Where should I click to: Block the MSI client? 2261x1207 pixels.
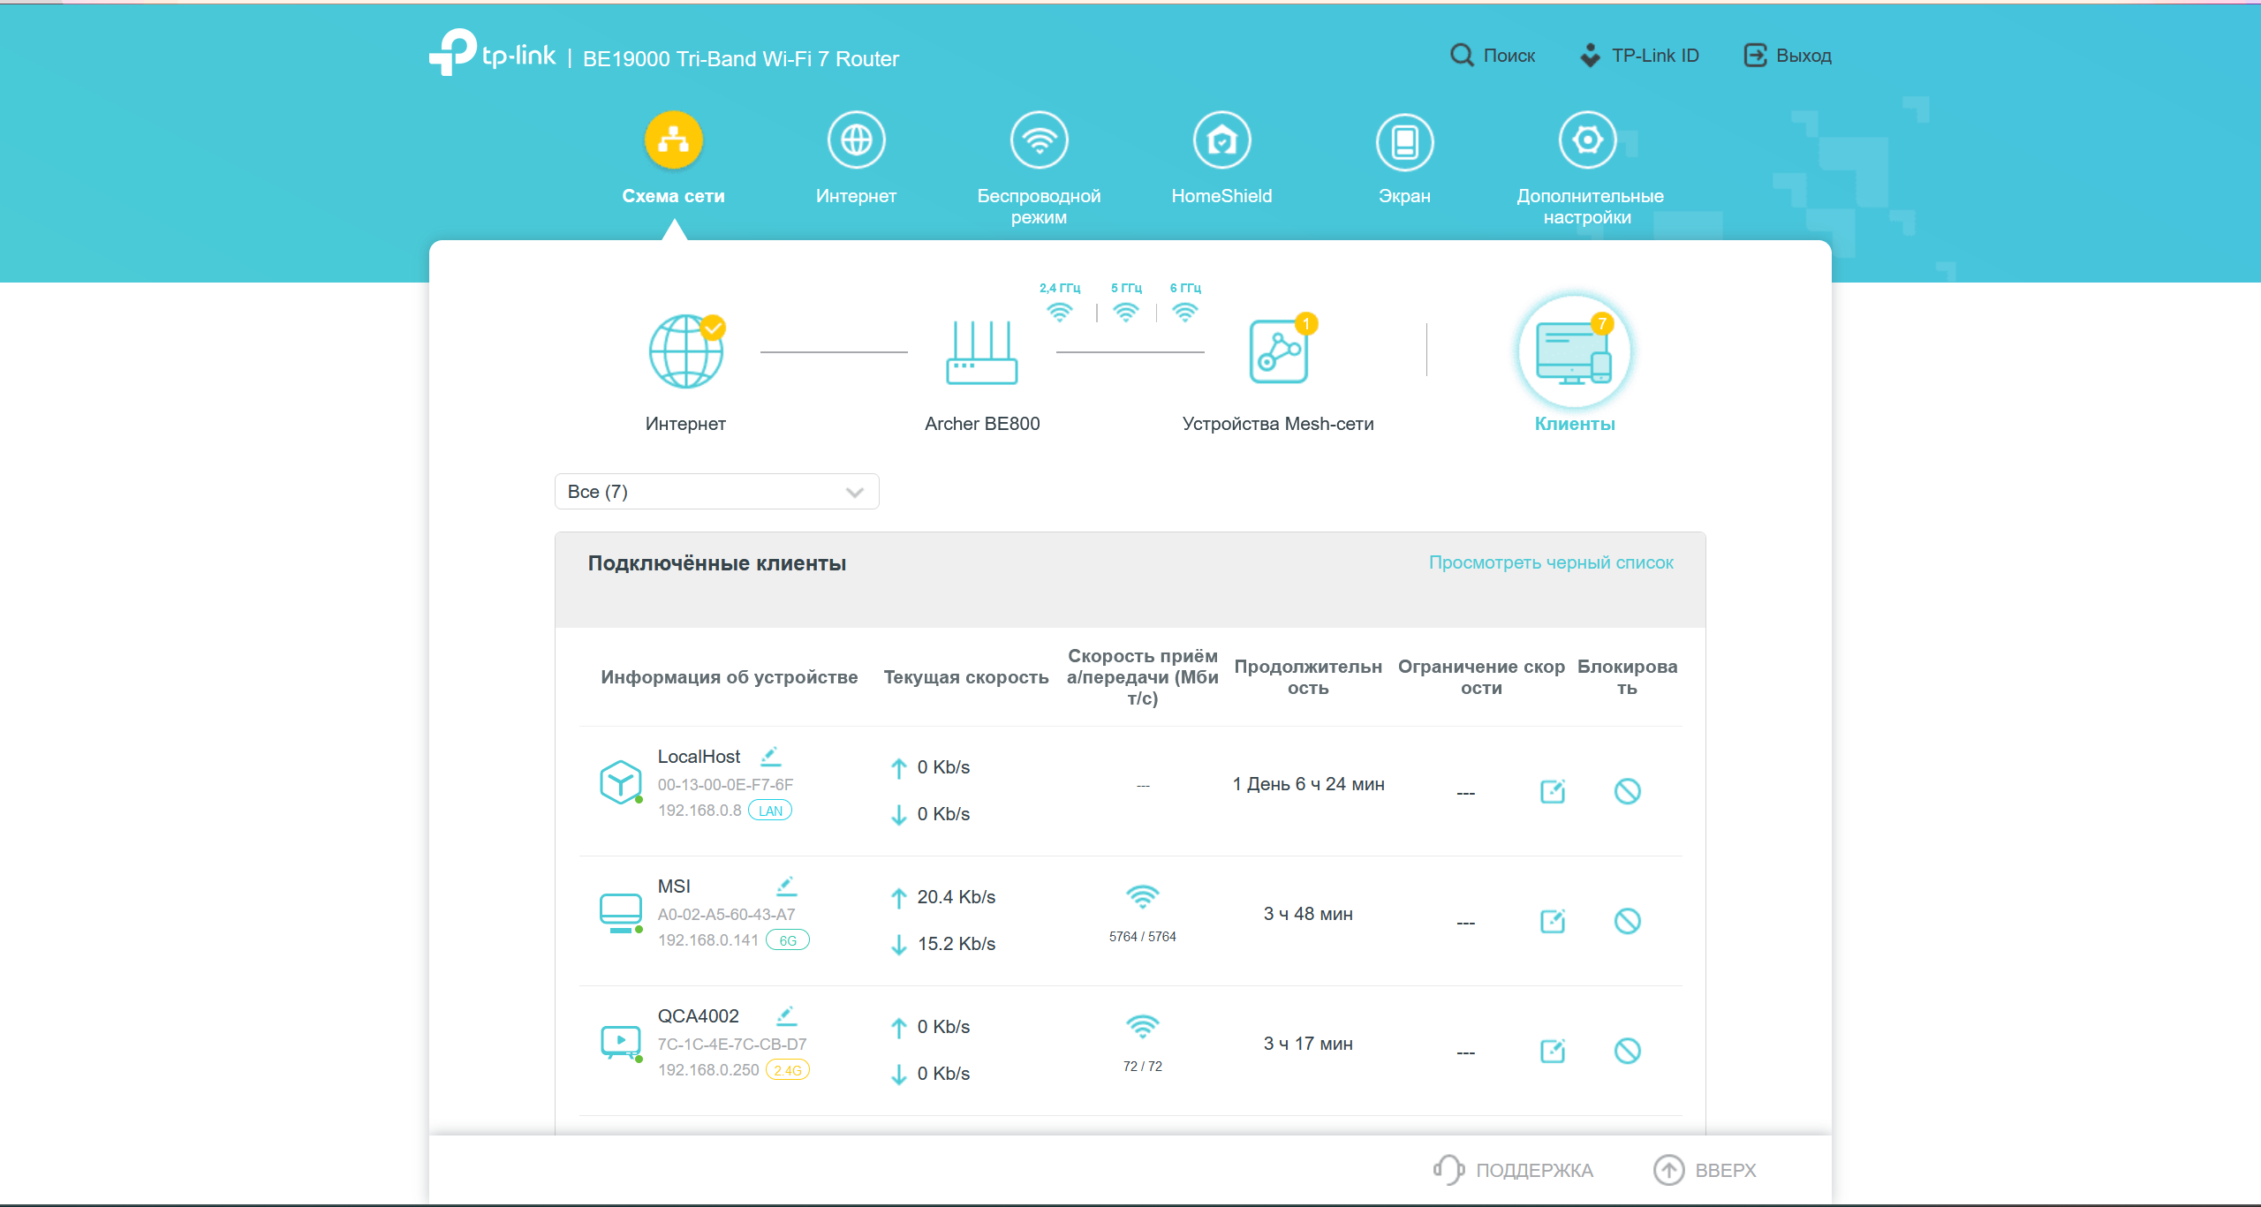pyautogui.click(x=1627, y=921)
